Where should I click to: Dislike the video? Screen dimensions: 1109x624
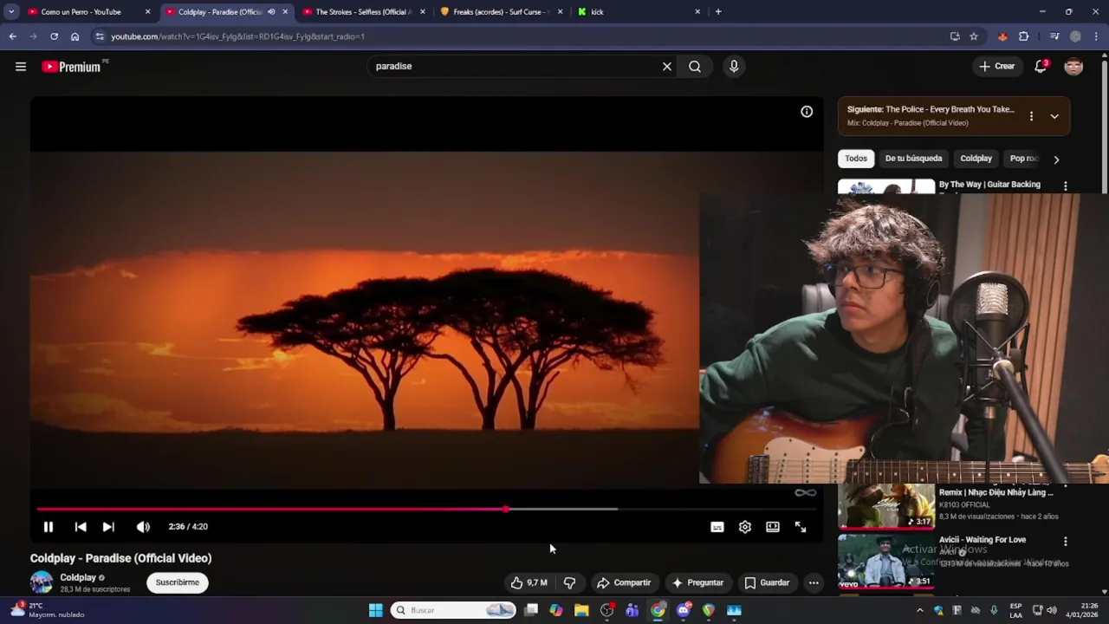point(569,582)
